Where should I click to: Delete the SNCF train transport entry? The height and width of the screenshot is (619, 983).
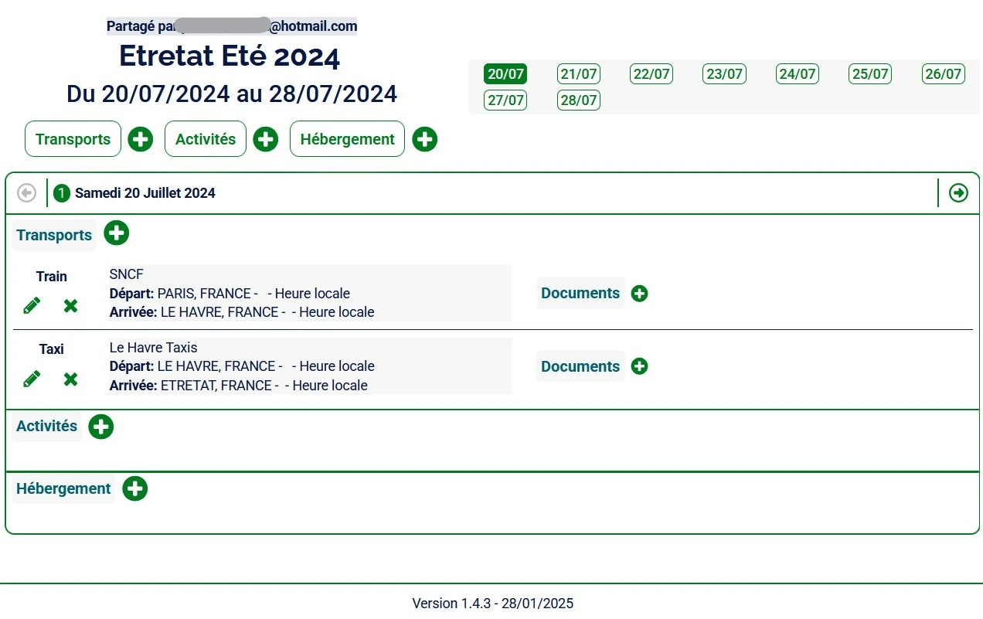click(x=70, y=306)
